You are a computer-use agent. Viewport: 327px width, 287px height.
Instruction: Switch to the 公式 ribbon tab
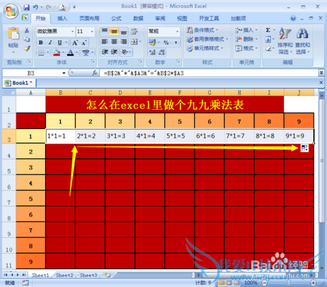[x=116, y=18]
